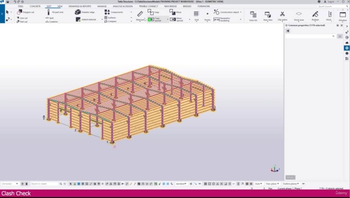
Task: Click the Copy special command
Action: coord(154,19)
